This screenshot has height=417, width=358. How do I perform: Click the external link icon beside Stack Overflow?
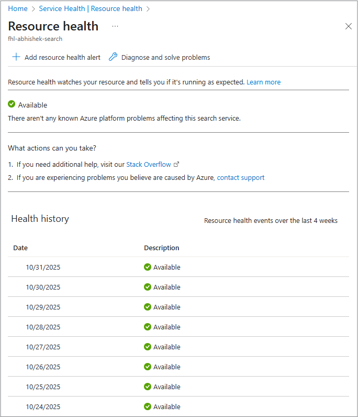pyautogui.click(x=176, y=164)
